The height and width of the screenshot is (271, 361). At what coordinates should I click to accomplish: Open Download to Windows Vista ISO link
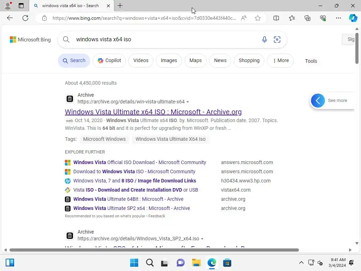(134, 172)
